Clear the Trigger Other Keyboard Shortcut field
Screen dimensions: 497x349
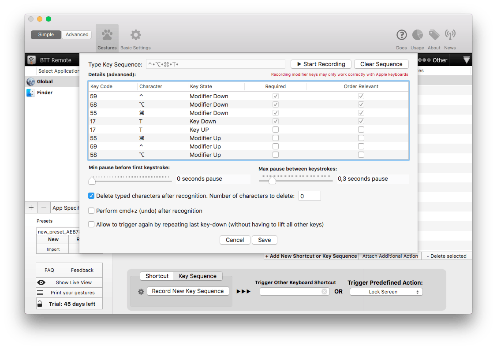coord(324,291)
